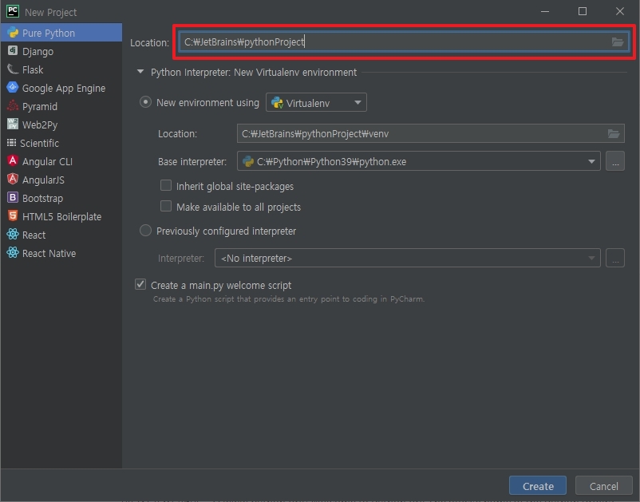640x502 pixels.
Task: Click the ellipsis button beside Base interpreter
Action: pyautogui.click(x=615, y=161)
